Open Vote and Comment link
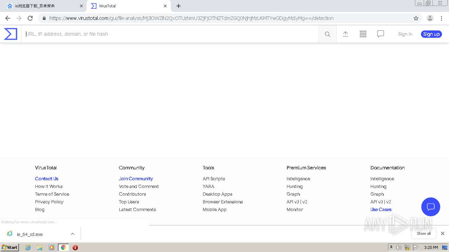 pos(139,186)
